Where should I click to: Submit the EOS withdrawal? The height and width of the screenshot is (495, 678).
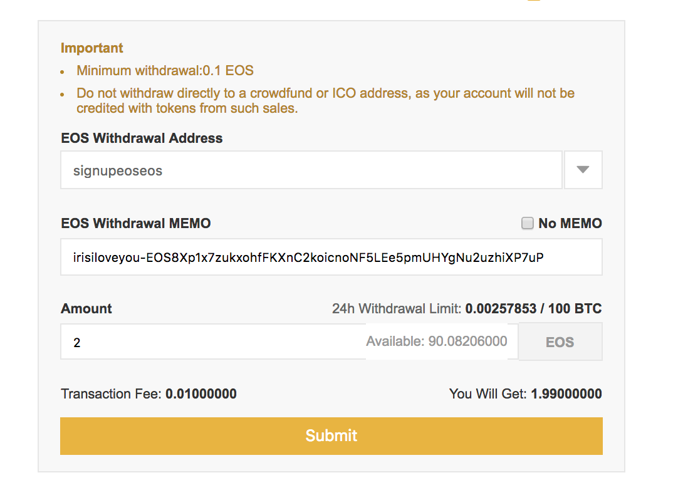pos(331,435)
